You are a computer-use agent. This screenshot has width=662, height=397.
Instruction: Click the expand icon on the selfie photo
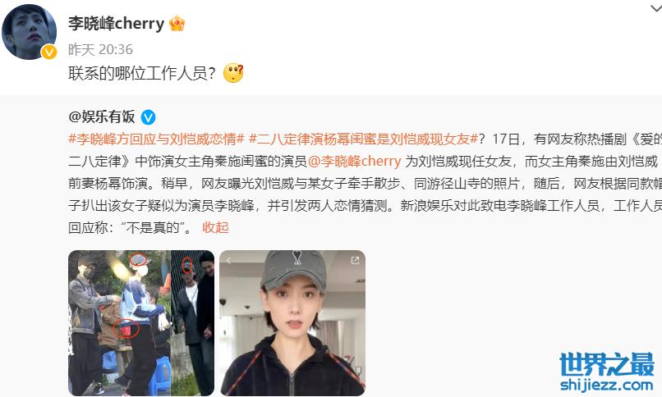(x=355, y=261)
